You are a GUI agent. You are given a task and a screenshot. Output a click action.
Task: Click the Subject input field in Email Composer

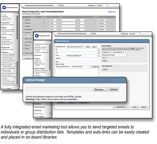(82, 58)
